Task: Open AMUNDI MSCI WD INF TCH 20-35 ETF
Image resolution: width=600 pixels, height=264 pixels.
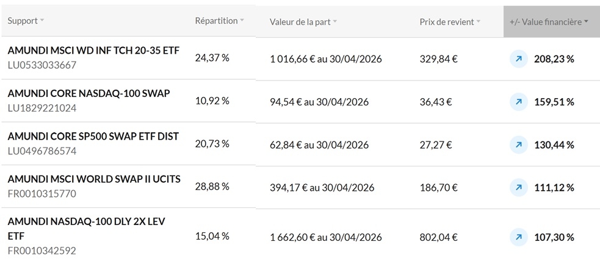Action: (93, 51)
